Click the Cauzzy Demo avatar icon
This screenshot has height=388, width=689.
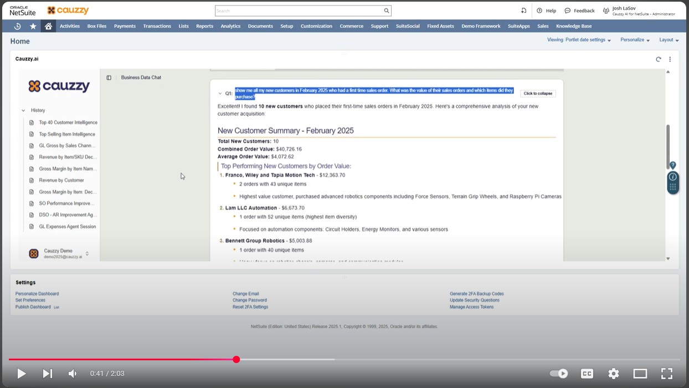click(x=34, y=253)
